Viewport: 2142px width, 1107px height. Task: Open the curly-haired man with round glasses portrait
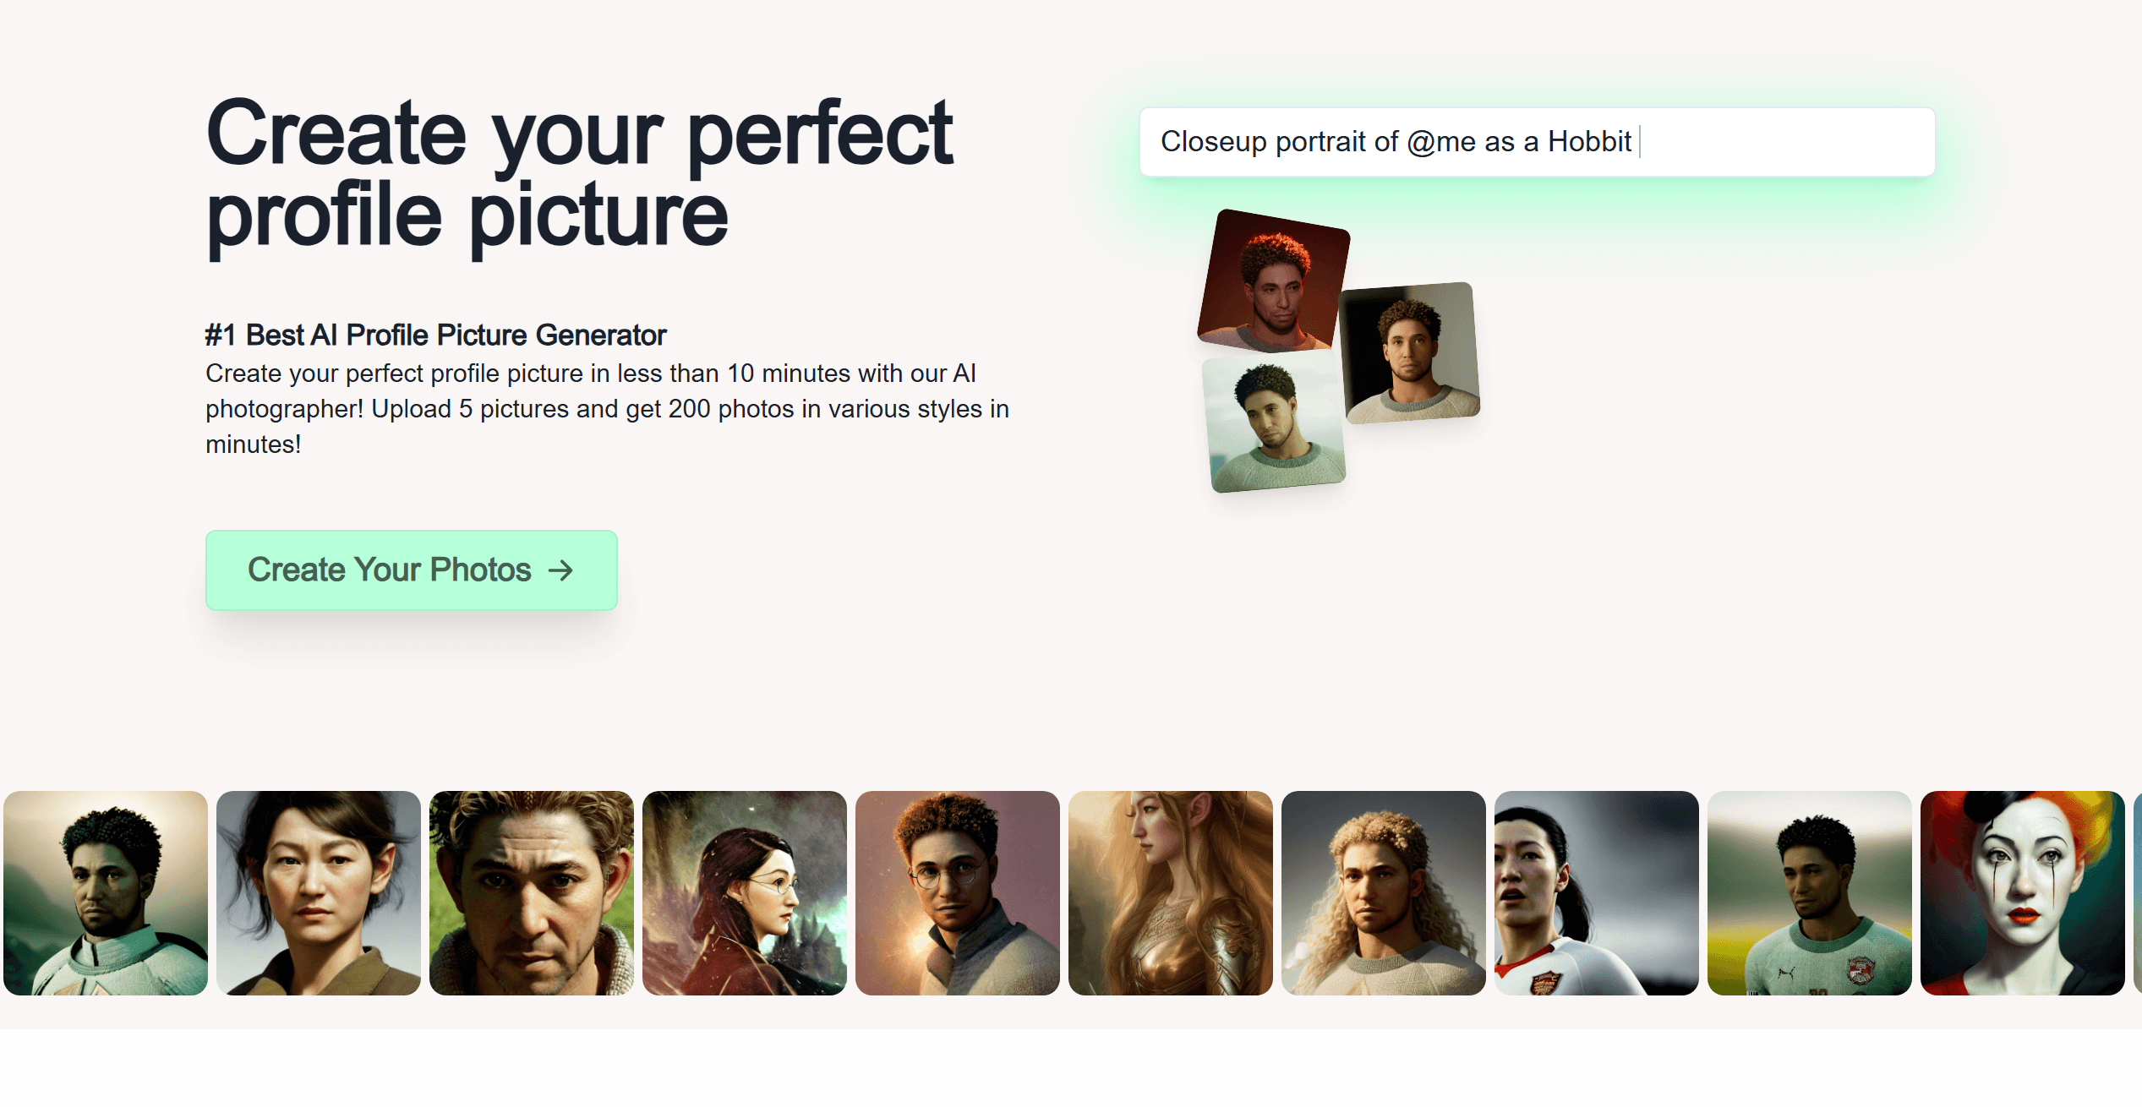[x=958, y=893]
